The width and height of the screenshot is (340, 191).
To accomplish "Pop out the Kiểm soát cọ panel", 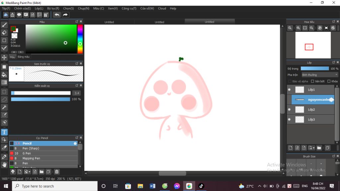I will pyautogui.click(x=77, y=85).
